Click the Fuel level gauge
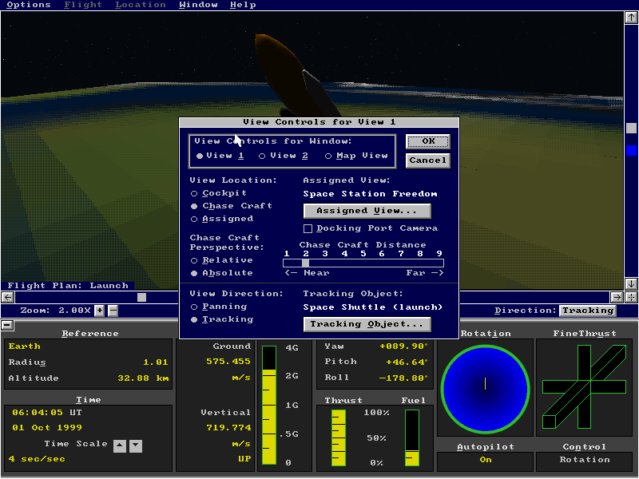The image size is (639, 479). [x=412, y=437]
